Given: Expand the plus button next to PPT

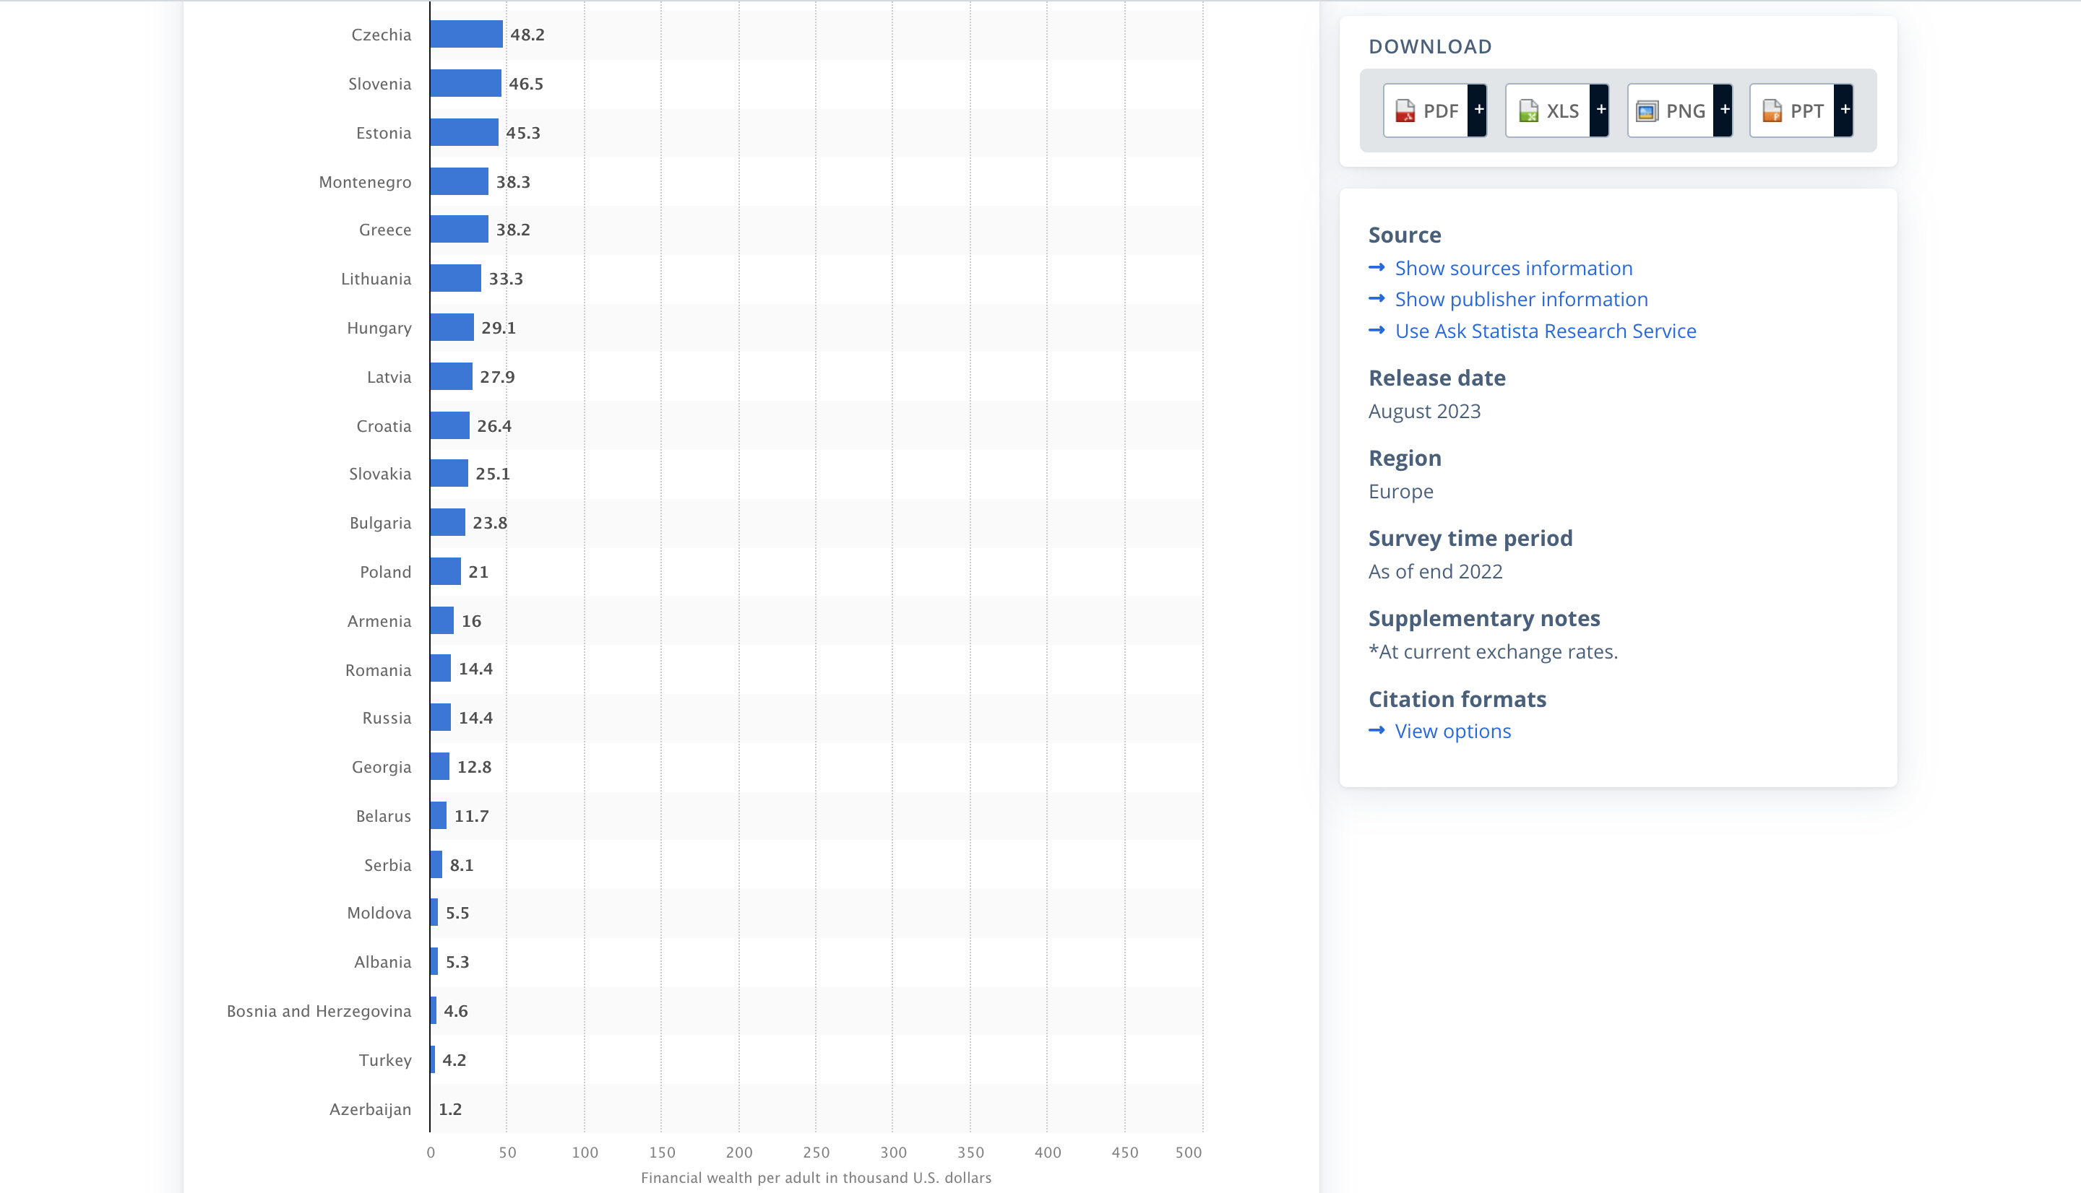Looking at the screenshot, I should point(1845,110).
